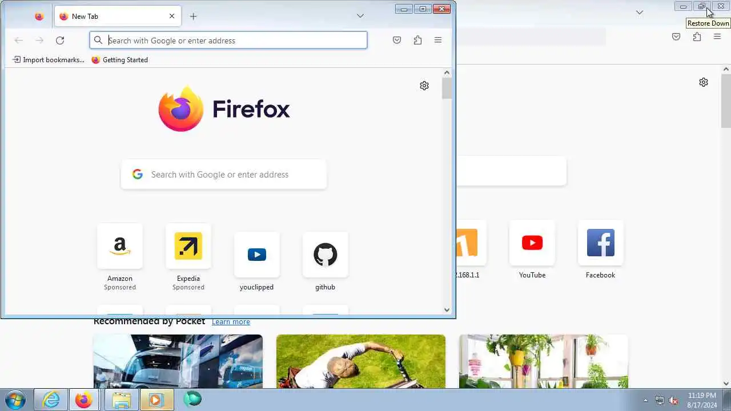Open the Windows Start menu
731x411 pixels.
15,400
